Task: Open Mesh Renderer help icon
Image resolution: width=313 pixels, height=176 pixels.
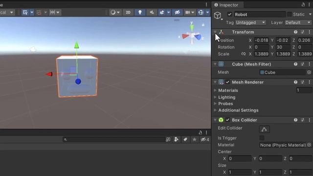Action: (x=295, y=82)
